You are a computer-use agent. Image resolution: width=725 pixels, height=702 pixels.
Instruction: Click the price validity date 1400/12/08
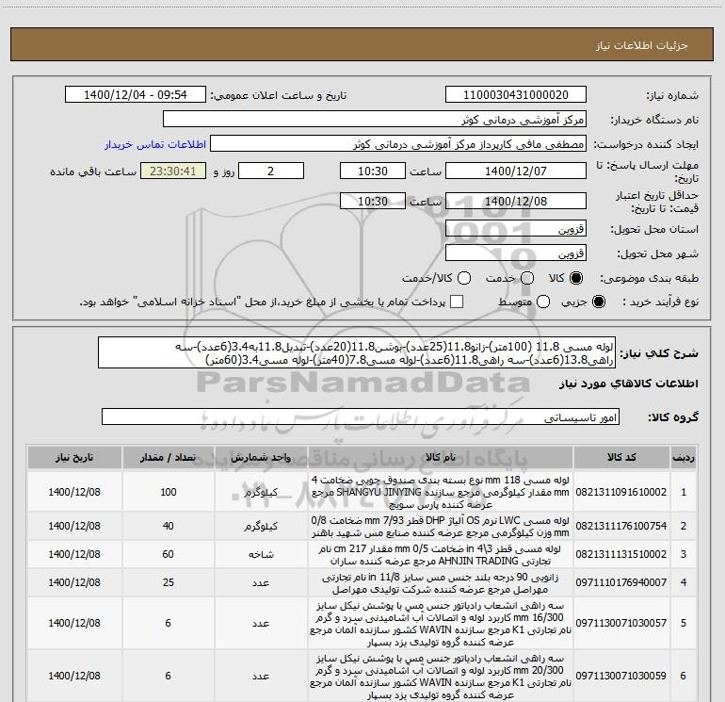516,202
